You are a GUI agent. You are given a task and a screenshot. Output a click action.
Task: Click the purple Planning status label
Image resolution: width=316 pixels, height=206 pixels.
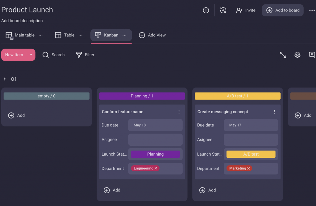click(155, 154)
